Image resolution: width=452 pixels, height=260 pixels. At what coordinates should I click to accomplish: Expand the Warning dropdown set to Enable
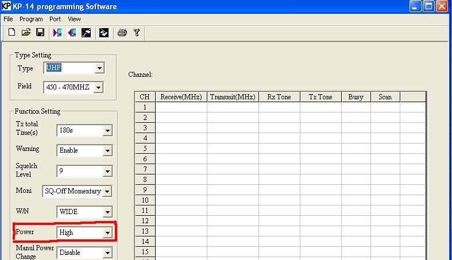click(x=107, y=150)
